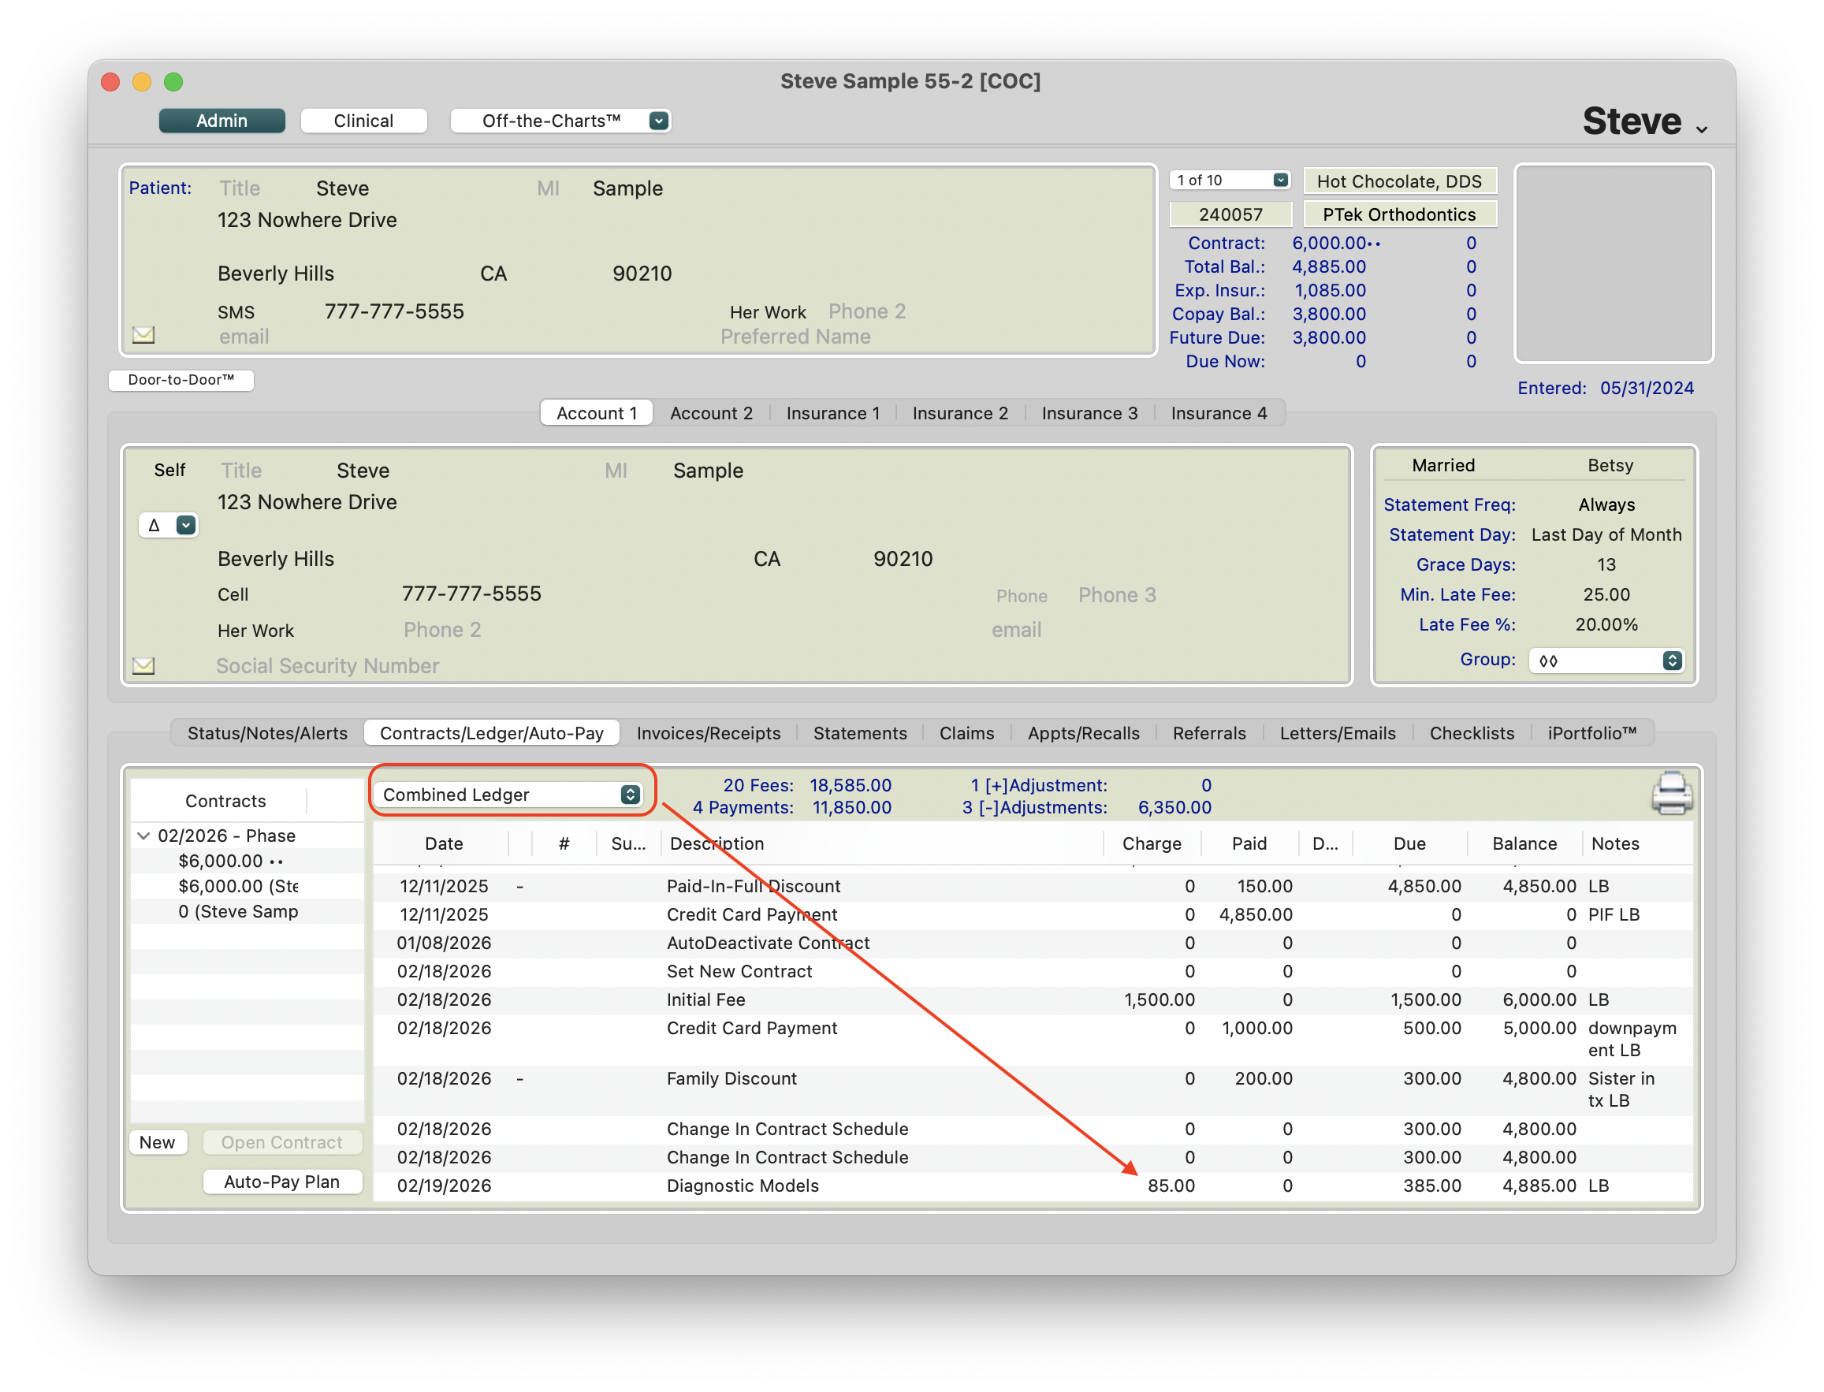1824x1392 pixels.
Task: Open the 1 of 10 record selector
Action: [1280, 180]
